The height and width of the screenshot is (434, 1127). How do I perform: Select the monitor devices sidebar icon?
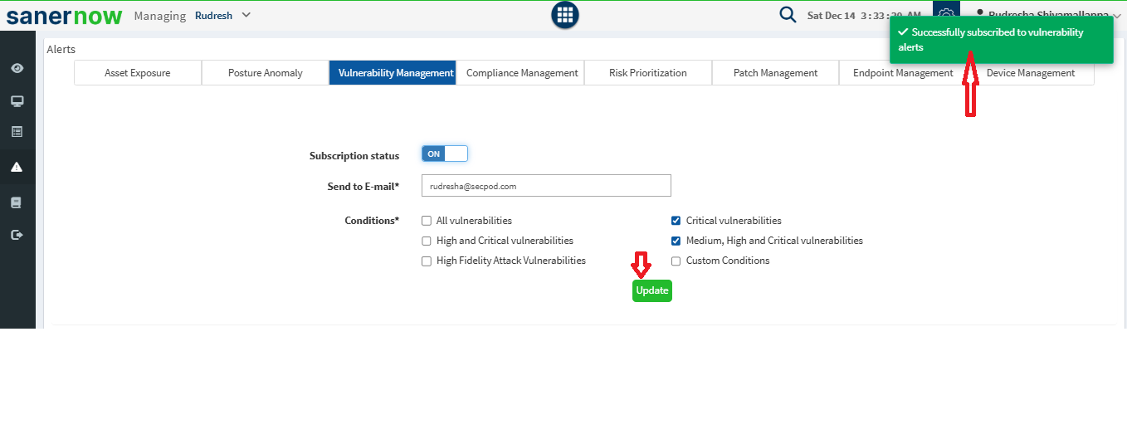tap(17, 101)
